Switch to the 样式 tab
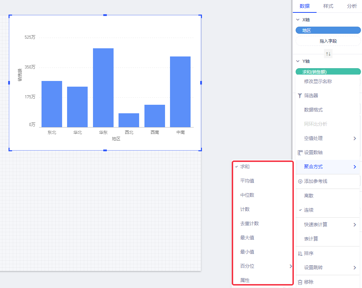The width and height of the screenshot is (362, 288). [x=328, y=6]
